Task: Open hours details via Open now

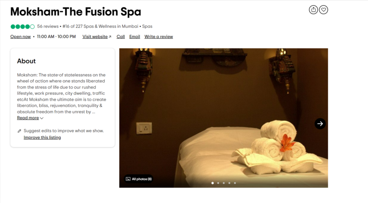Action: [x=20, y=37]
